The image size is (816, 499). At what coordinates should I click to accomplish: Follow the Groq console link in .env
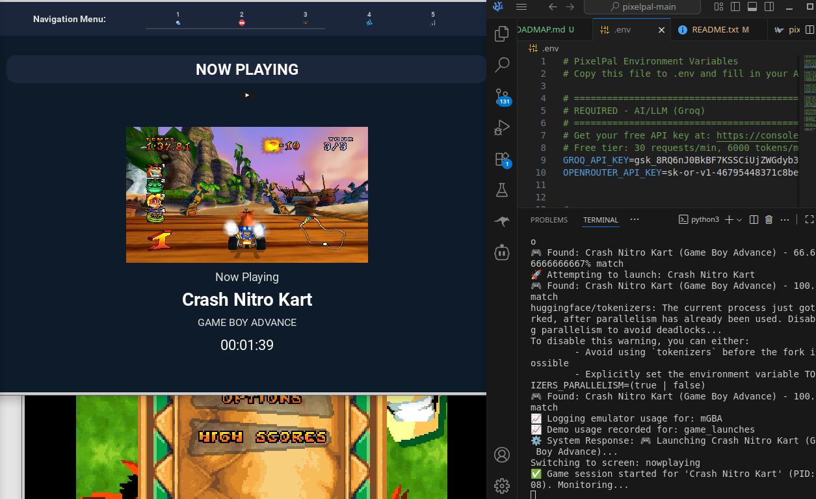click(x=757, y=135)
